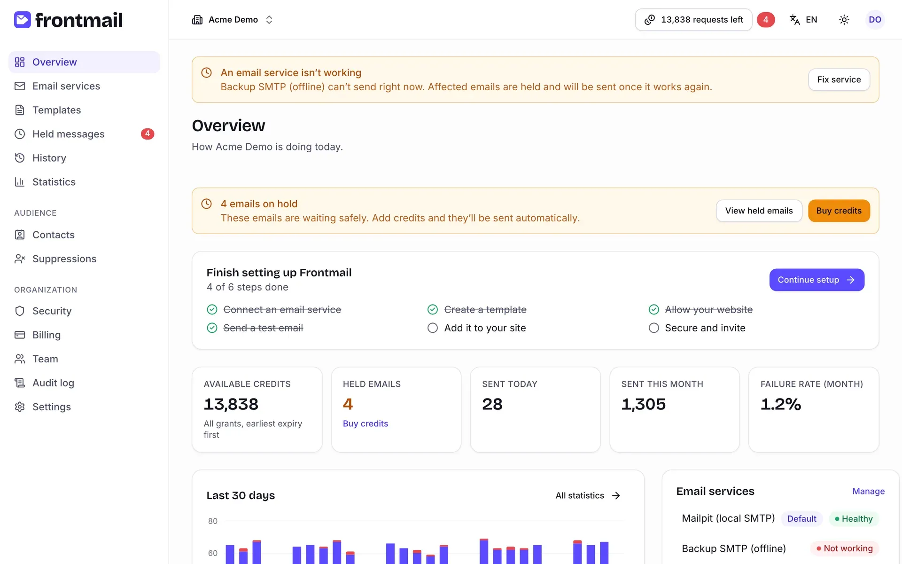The height and width of the screenshot is (564, 902).
Task: Click the red 4 badge on Held messages
Action: click(x=148, y=134)
